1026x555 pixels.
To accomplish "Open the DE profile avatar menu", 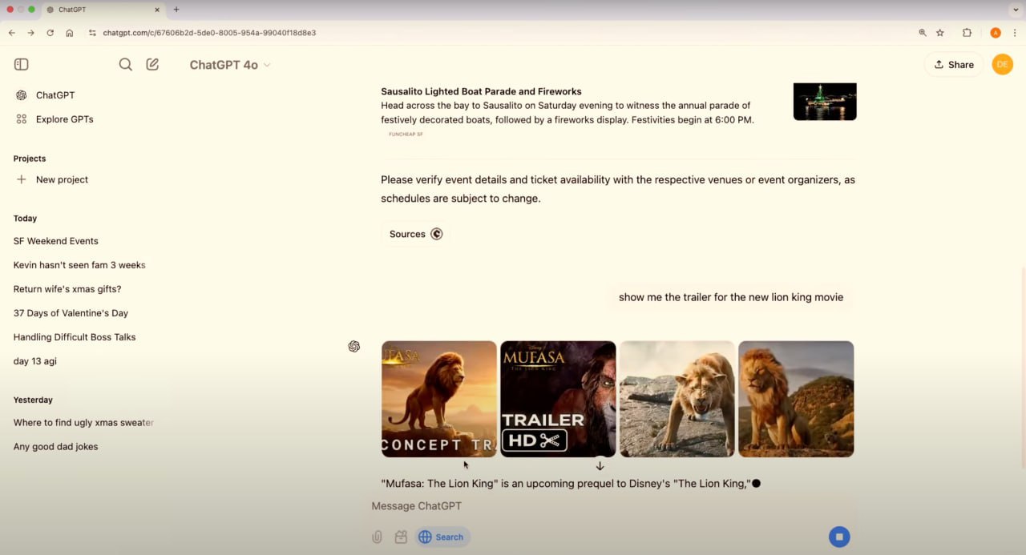I will (1002, 65).
